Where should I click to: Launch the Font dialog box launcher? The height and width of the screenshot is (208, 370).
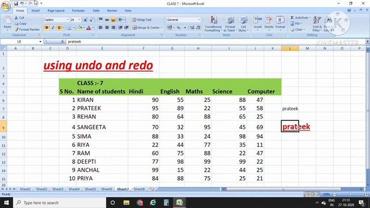tap(93, 35)
